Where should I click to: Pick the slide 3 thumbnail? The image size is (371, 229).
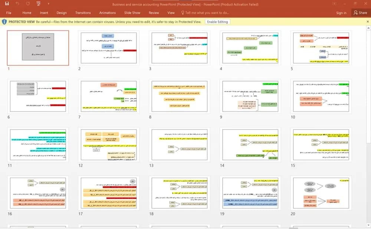click(x=179, y=48)
